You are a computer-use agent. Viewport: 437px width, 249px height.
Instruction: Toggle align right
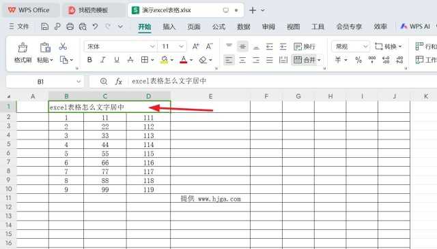(256, 60)
